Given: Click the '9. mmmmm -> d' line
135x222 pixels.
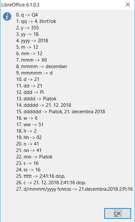Looking at the screenshot, I should pos(34,73).
